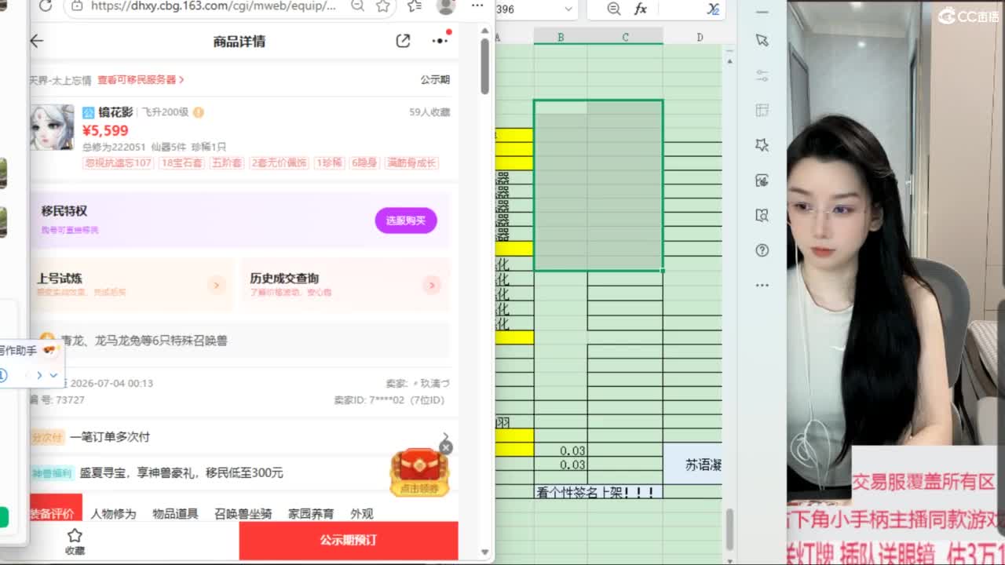
Task: Click the 2套无价佩饰 tag
Action: (x=280, y=163)
